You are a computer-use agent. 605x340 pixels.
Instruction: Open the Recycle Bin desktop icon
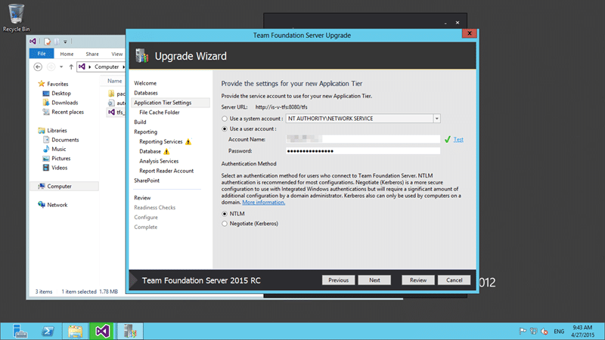(x=16, y=17)
